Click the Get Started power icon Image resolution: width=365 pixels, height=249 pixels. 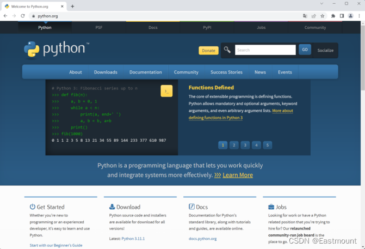point(32,207)
